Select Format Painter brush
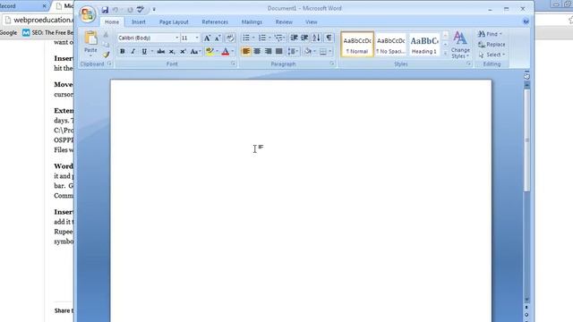This screenshot has width=573, height=322. point(106,55)
